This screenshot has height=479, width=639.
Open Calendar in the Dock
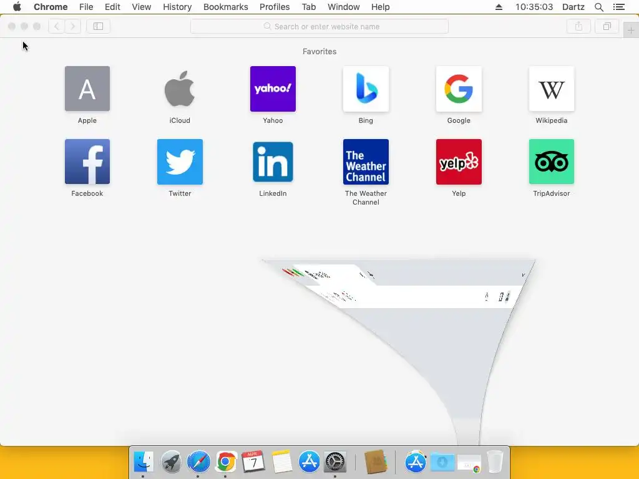pos(253,462)
